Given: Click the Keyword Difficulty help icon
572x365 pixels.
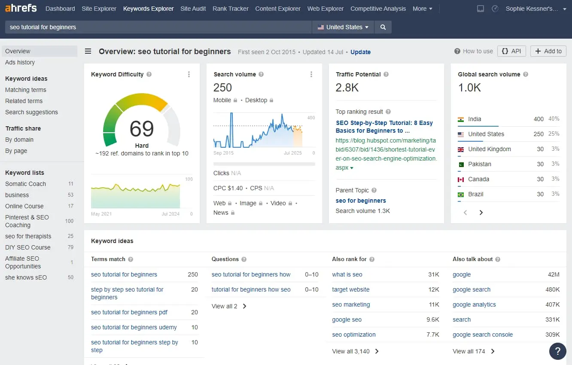Looking at the screenshot, I should point(149,74).
